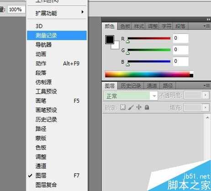Toggle lock image pixels brush icon

pos(131,107)
